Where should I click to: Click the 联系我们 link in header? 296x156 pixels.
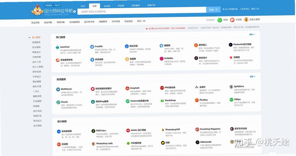point(245,9)
